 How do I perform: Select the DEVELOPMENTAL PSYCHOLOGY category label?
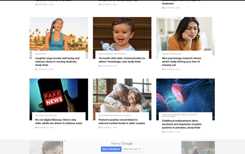click(x=112, y=54)
